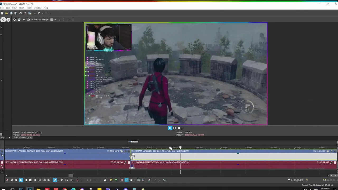Open the Auto Ripple mode dropdown arrow
This screenshot has width=338, height=190.
click(134, 180)
